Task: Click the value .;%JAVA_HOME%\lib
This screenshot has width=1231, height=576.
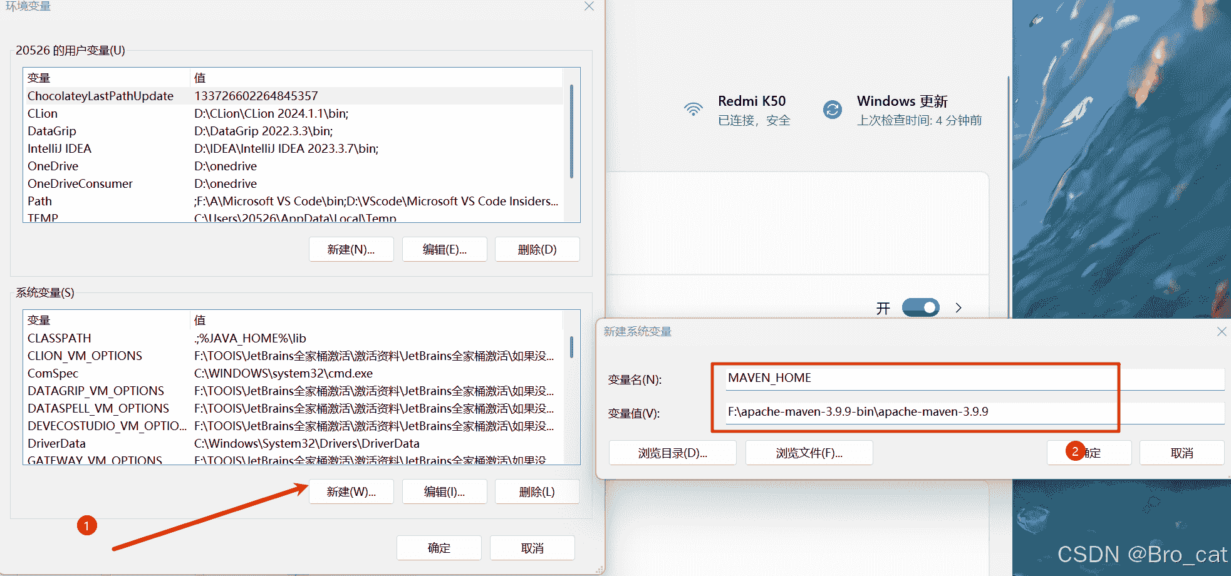Action: click(x=250, y=338)
